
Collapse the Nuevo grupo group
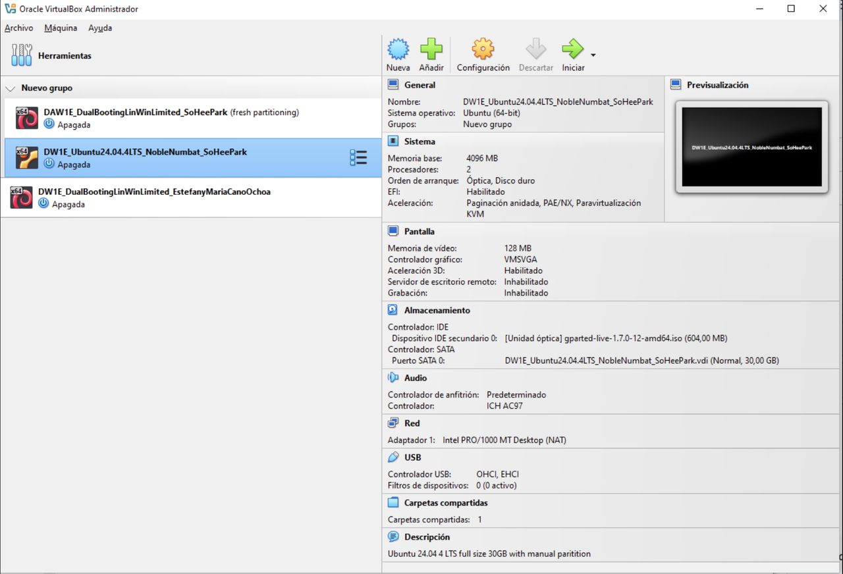pos(11,88)
